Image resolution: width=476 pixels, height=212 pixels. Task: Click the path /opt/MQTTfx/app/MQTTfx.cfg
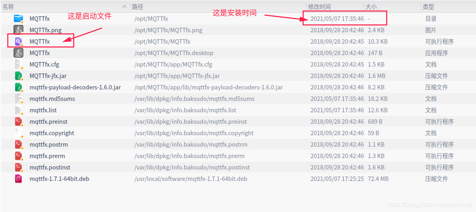point(173,65)
